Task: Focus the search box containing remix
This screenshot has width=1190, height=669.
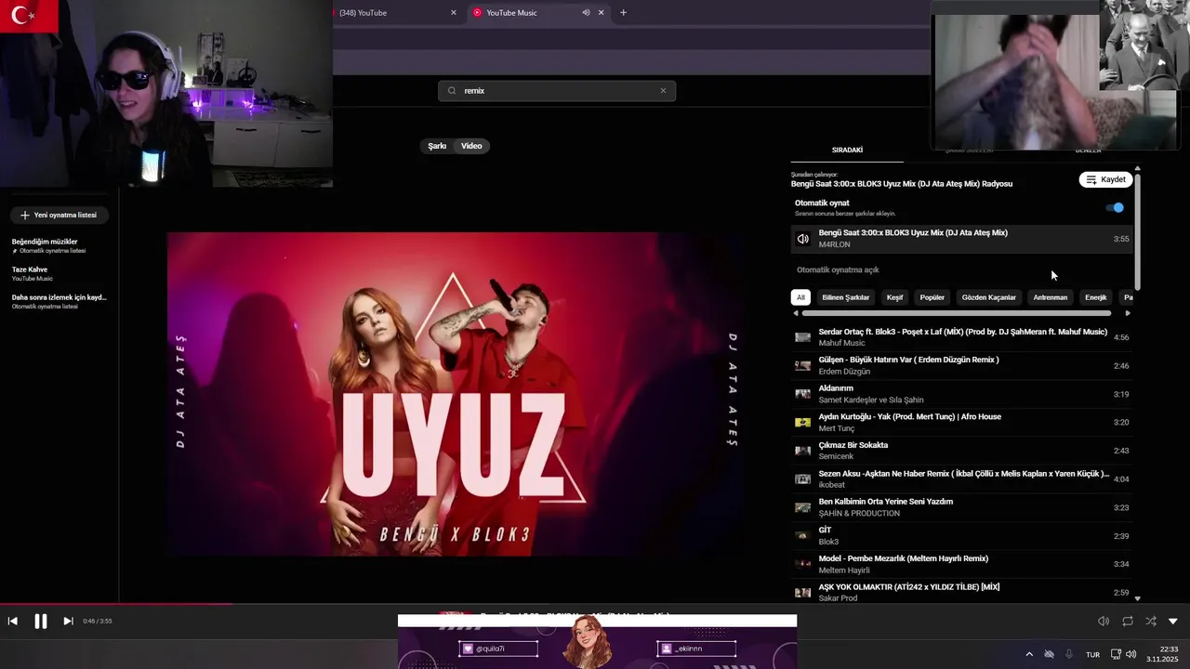Action: point(557,91)
